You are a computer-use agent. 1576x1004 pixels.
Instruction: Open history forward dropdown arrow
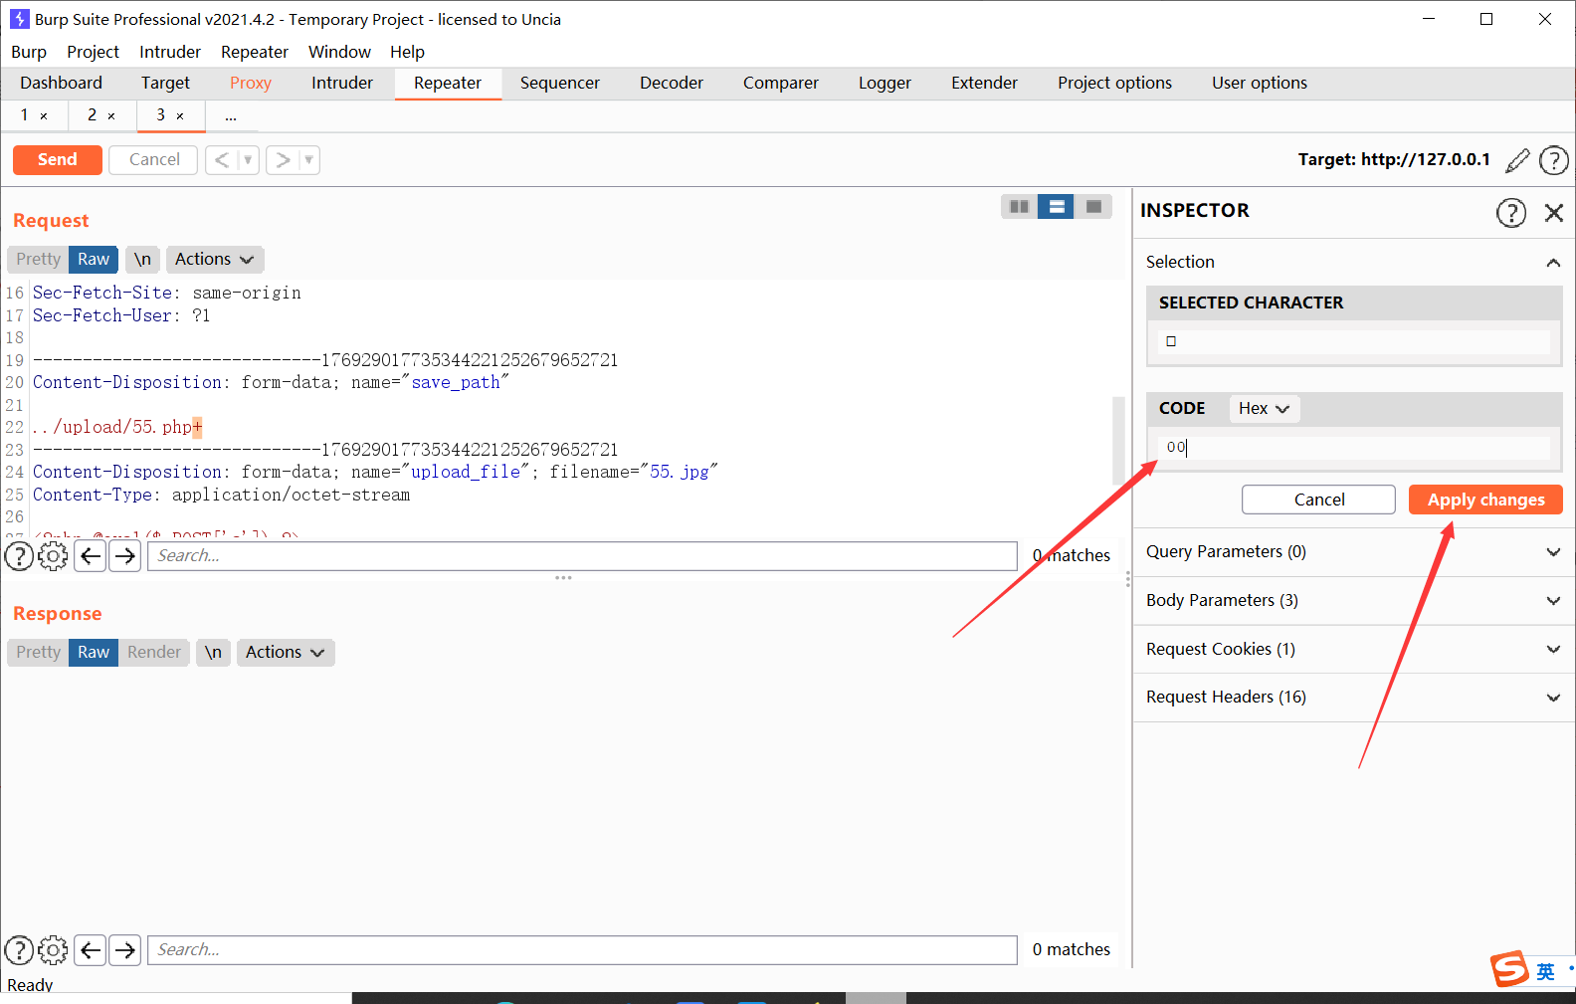308,159
